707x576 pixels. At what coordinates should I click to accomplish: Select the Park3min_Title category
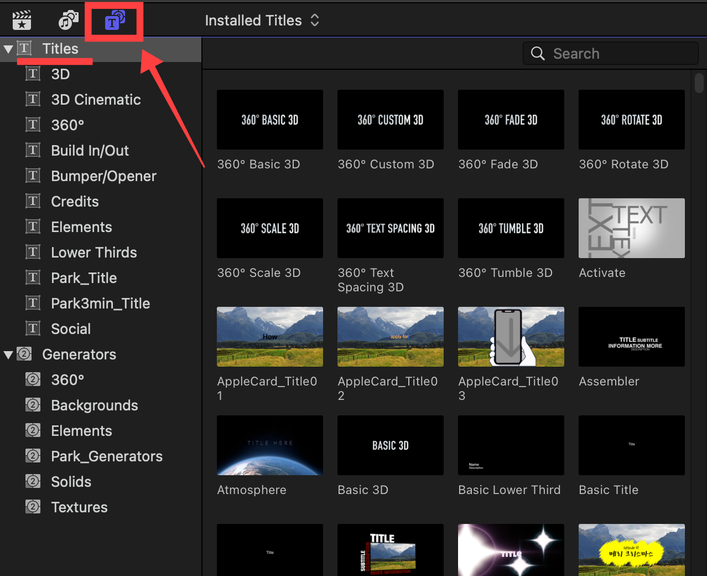pyautogui.click(x=100, y=304)
